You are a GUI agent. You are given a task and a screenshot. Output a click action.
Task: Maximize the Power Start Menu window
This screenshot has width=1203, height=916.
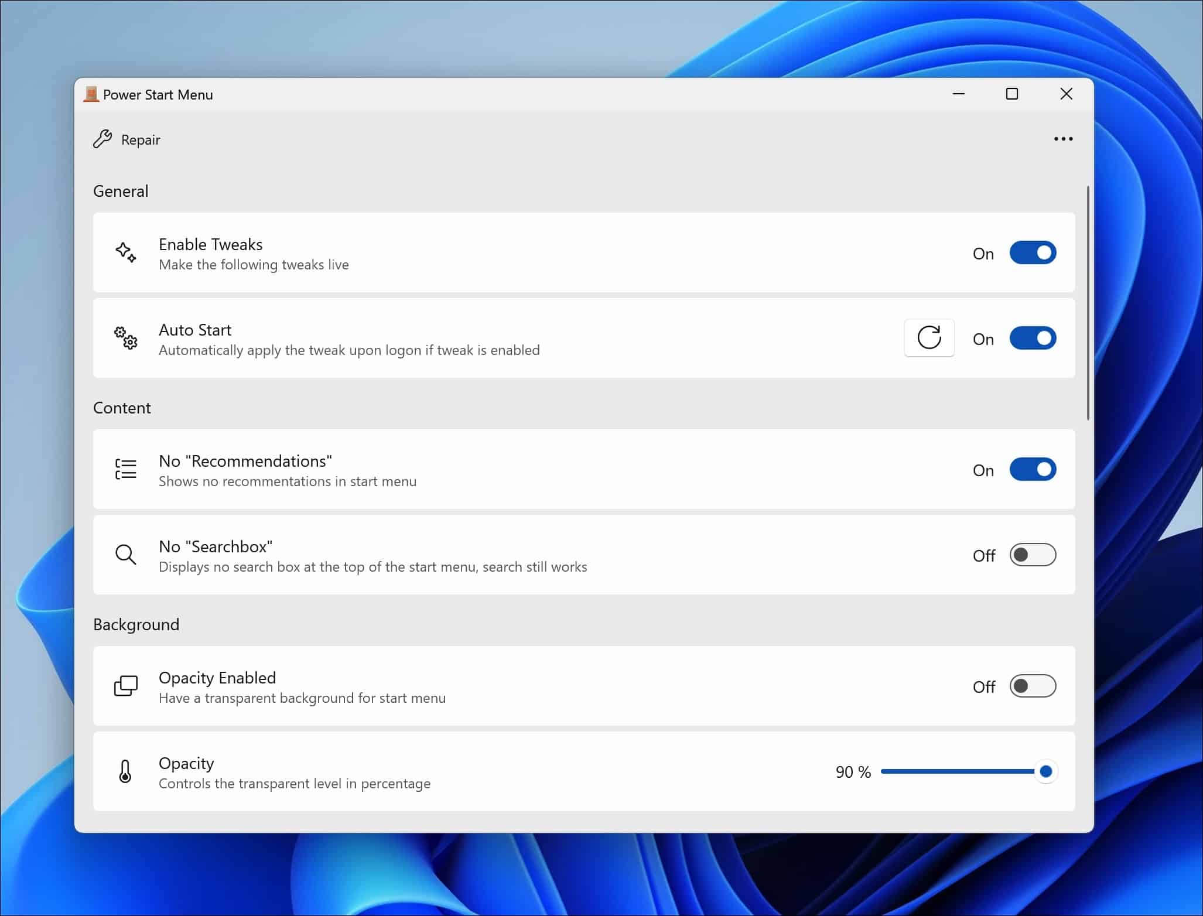coord(1013,94)
